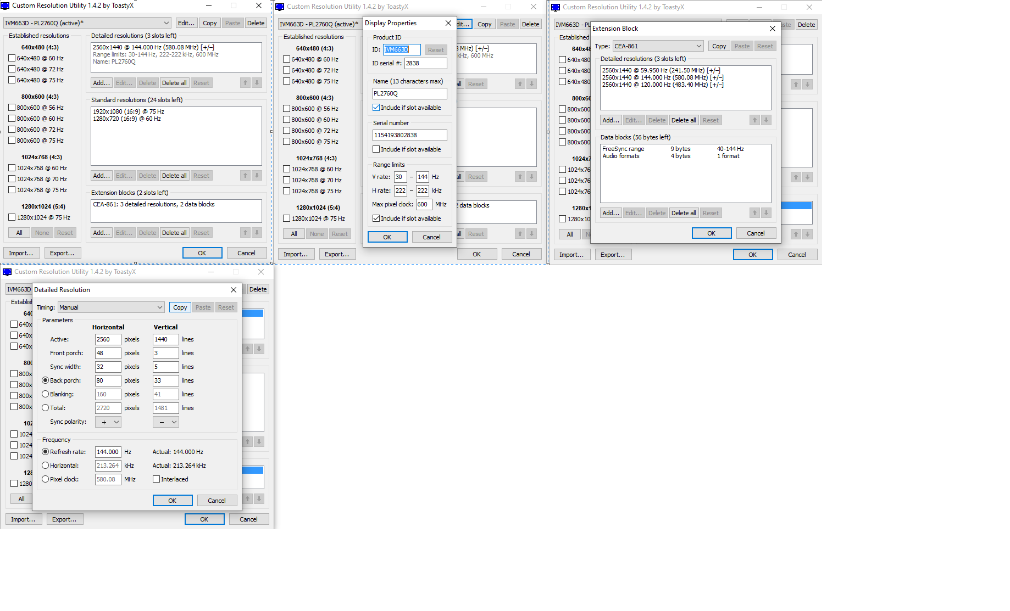Click Export in the undialoged main window
The width and height of the screenshot is (1010, 611).
[x=62, y=253]
